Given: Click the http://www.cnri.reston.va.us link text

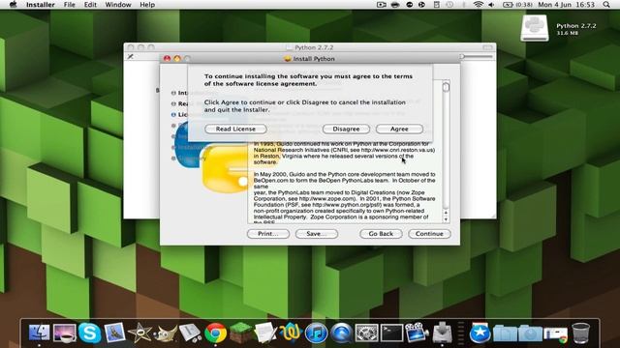Looking at the screenshot, I should click(x=397, y=150).
